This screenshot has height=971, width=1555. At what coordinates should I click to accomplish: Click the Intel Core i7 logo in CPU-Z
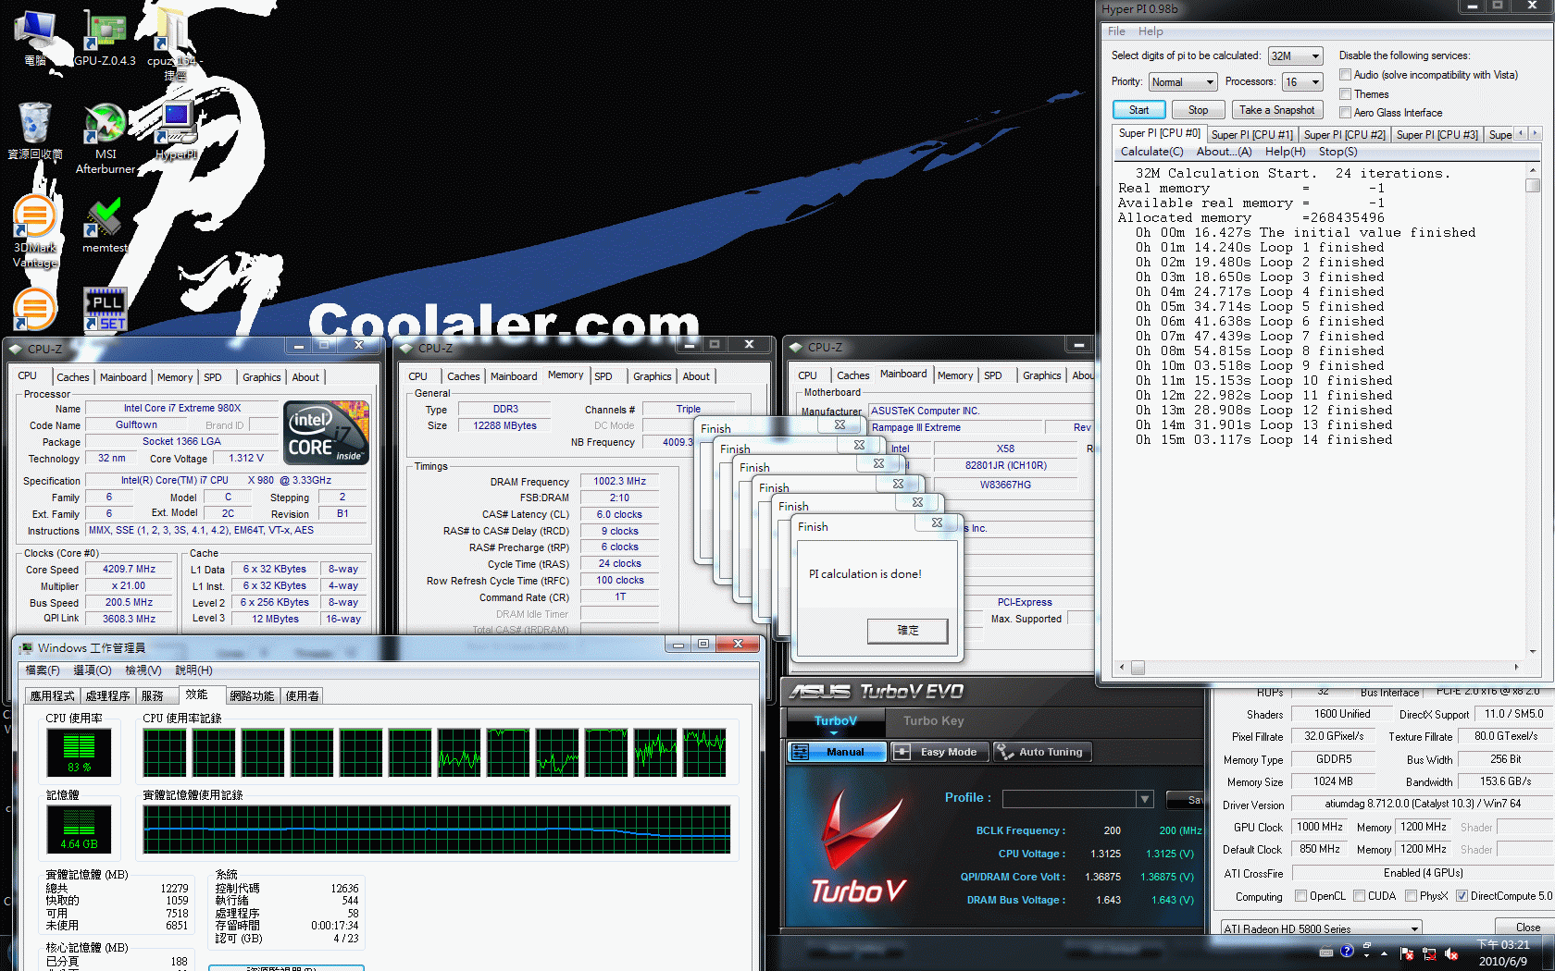(327, 432)
